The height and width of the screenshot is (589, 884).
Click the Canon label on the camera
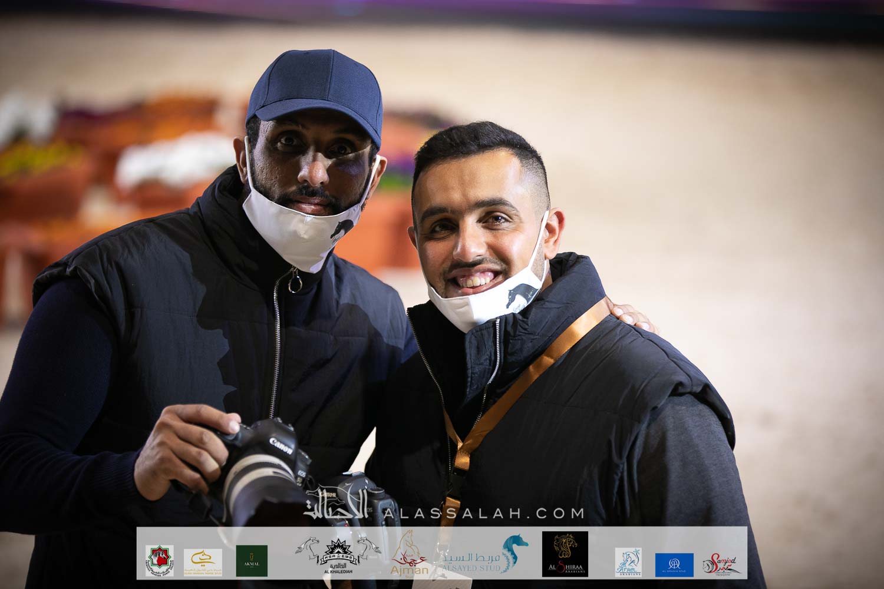click(281, 445)
